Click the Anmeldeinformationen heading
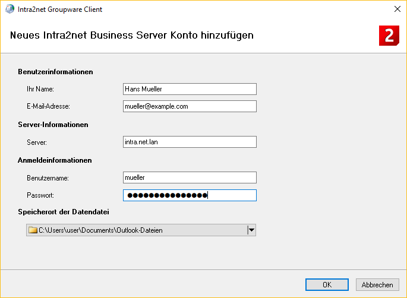Screen dimensions: 407x298 [55, 160]
